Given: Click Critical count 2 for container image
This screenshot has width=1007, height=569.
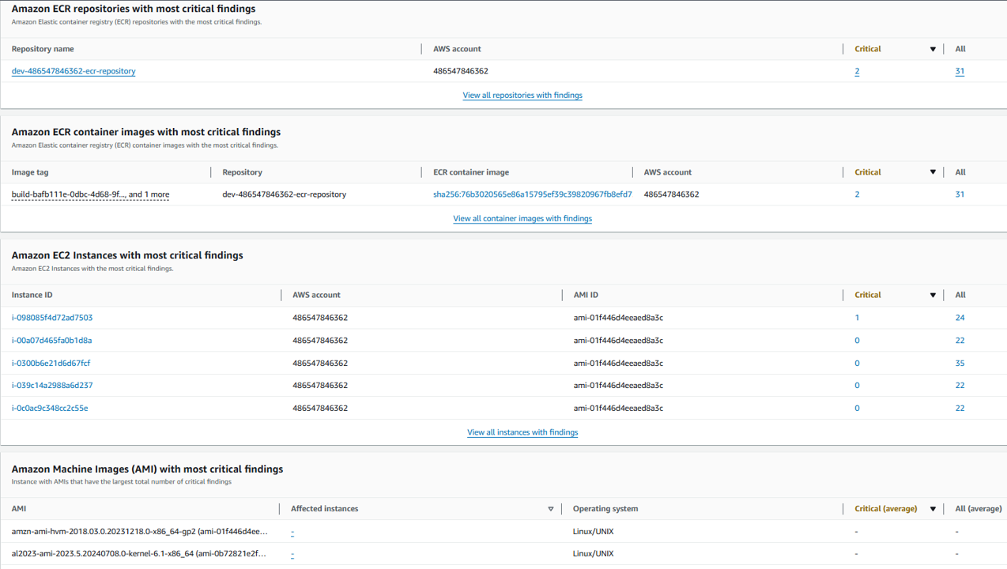Looking at the screenshot, I should click(x=857, y=194).
